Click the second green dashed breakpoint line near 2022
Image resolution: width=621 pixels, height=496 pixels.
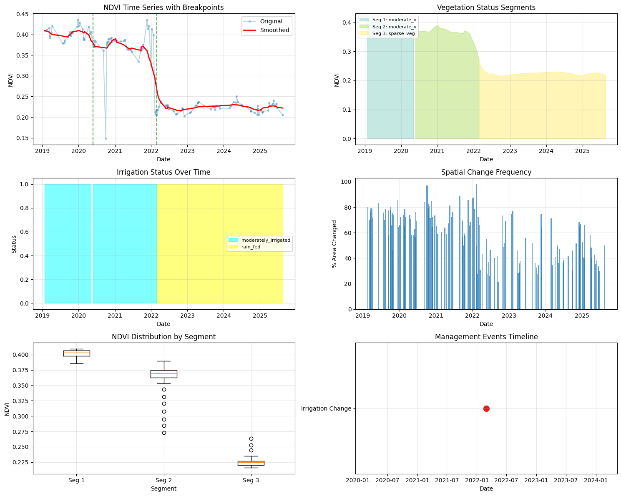coord(157,79)
